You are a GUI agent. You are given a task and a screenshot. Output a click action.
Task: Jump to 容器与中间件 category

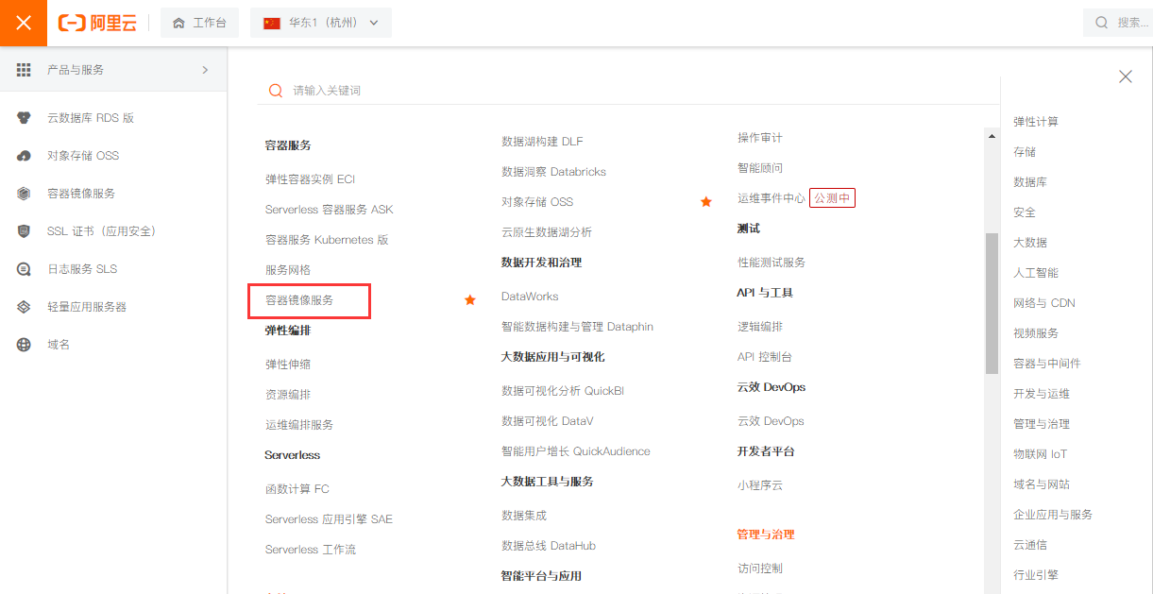pyautogui.click(x=1047, y=364)
